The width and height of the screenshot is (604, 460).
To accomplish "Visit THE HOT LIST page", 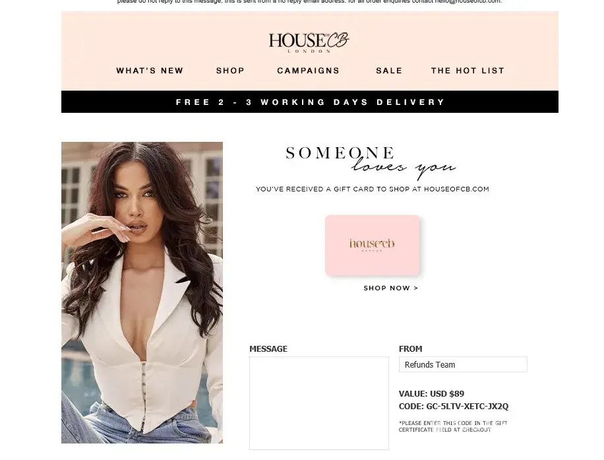I will [468, 71].
